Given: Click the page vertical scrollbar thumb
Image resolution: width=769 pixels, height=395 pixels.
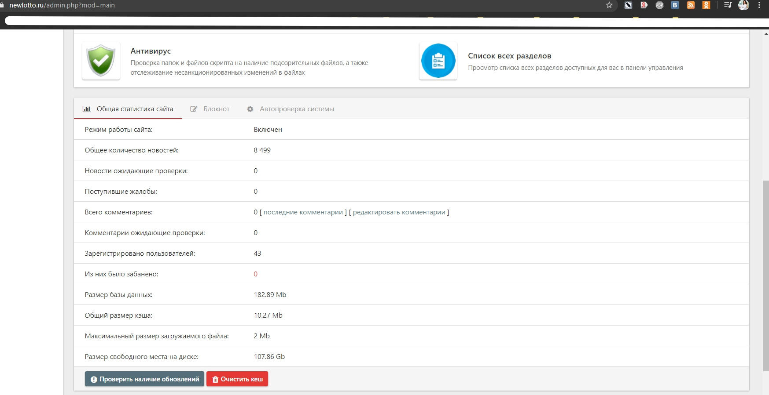Looking at the screenshot, I should click(x=766, y=276).
